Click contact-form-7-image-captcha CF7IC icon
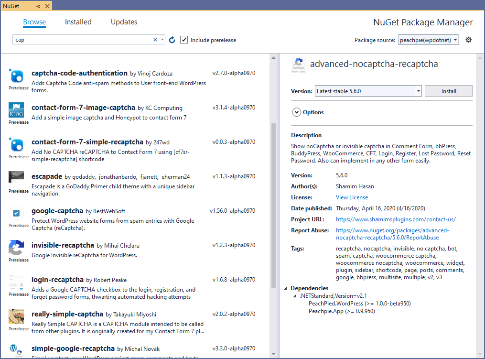 16,110
